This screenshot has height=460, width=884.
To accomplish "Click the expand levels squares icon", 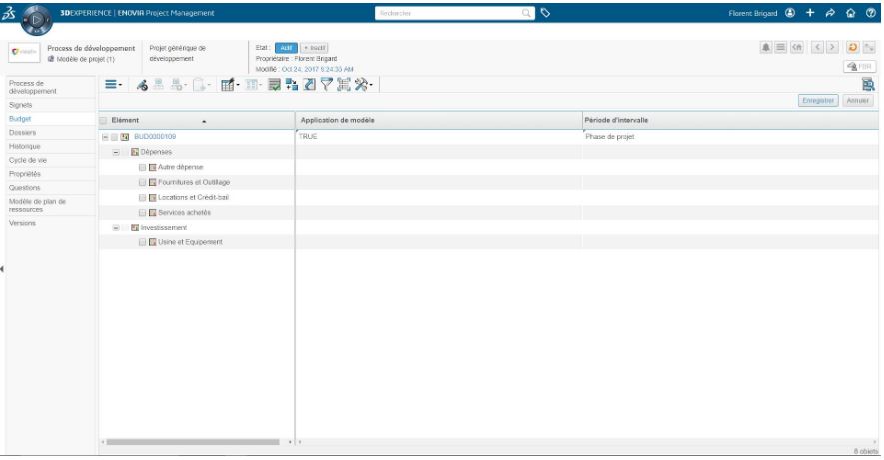I will [x=292, y=85].
